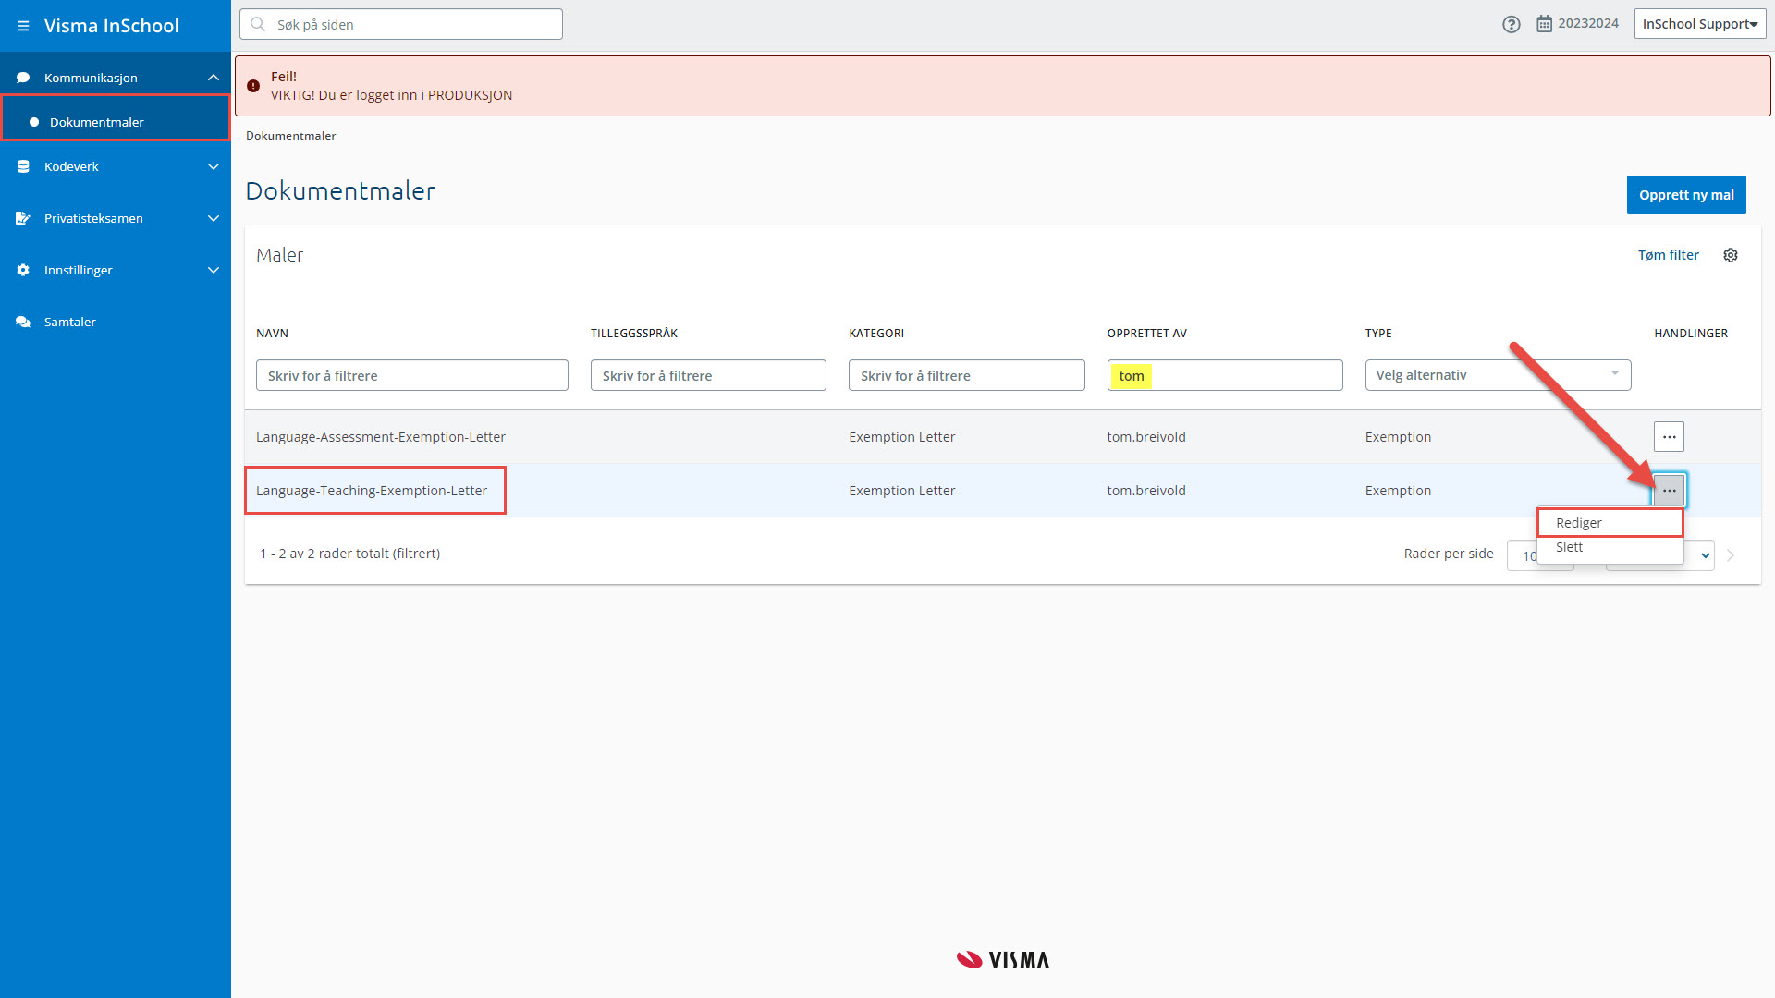
Task: Open Dokumentmaler in the sidebar
Action: click(x=97, y=122)
